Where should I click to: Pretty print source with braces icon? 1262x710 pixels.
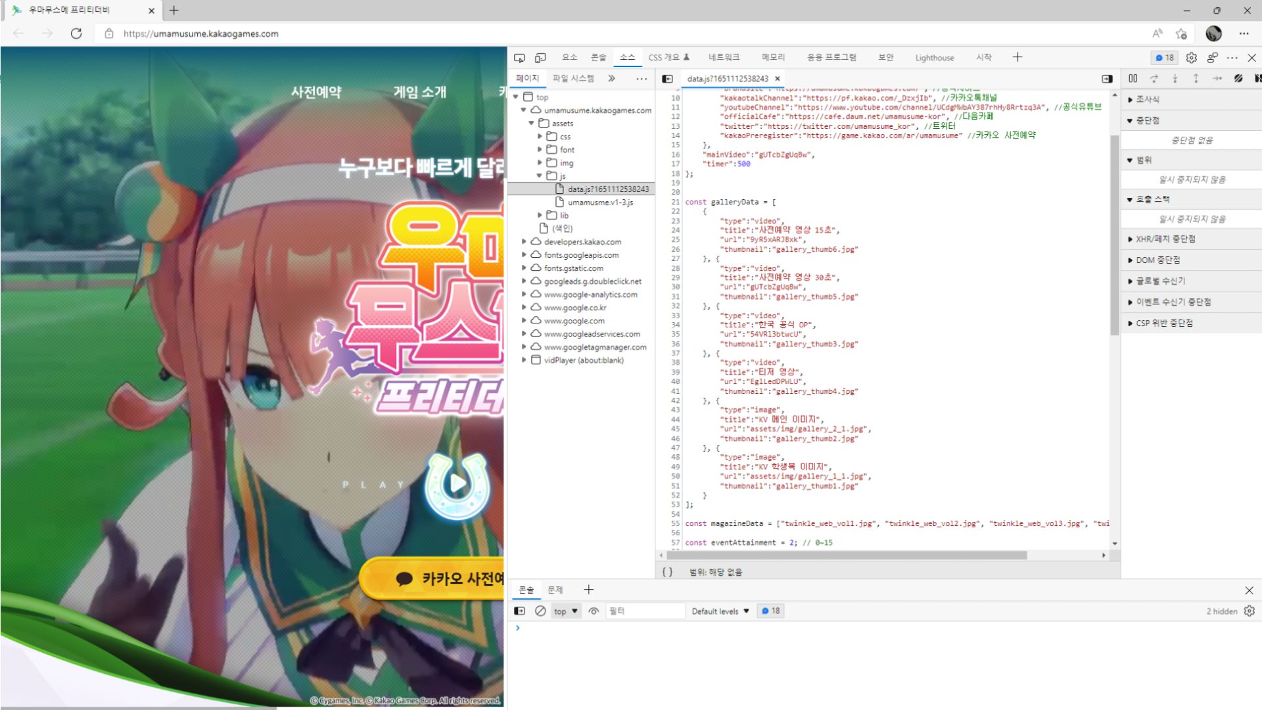[667, 572]
